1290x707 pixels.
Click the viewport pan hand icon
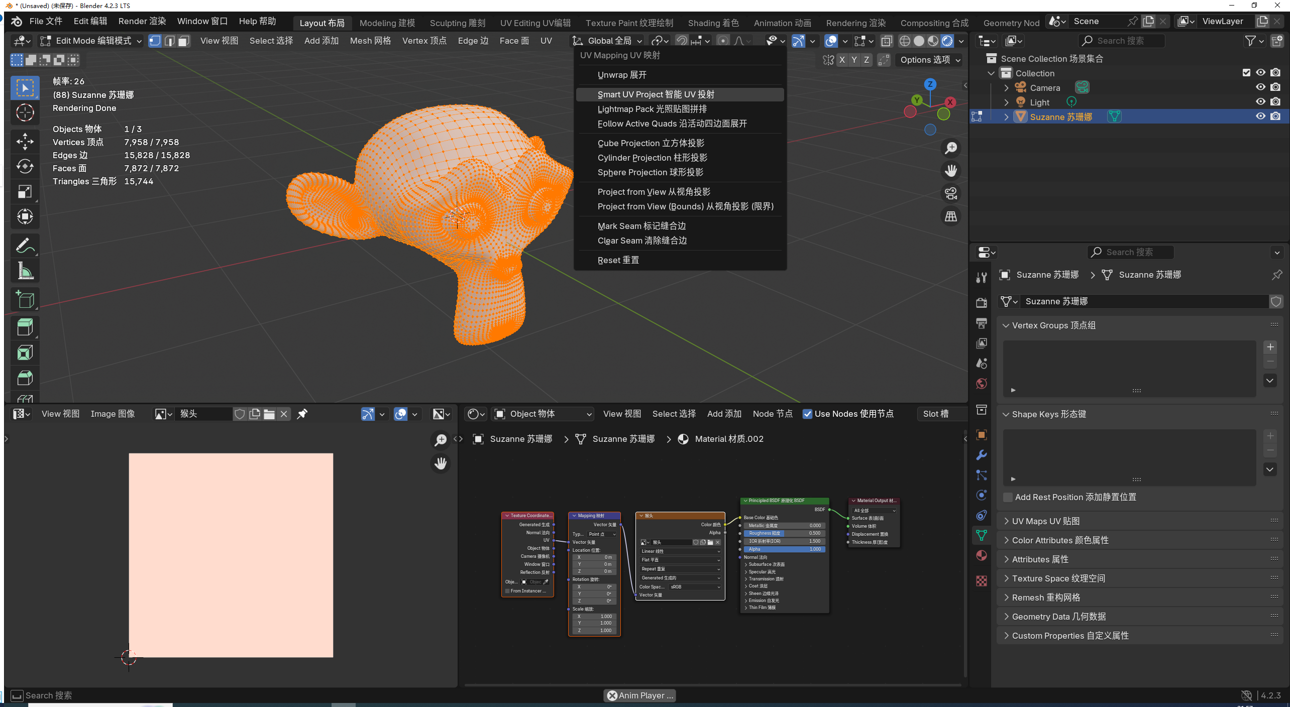coord(951,171)
